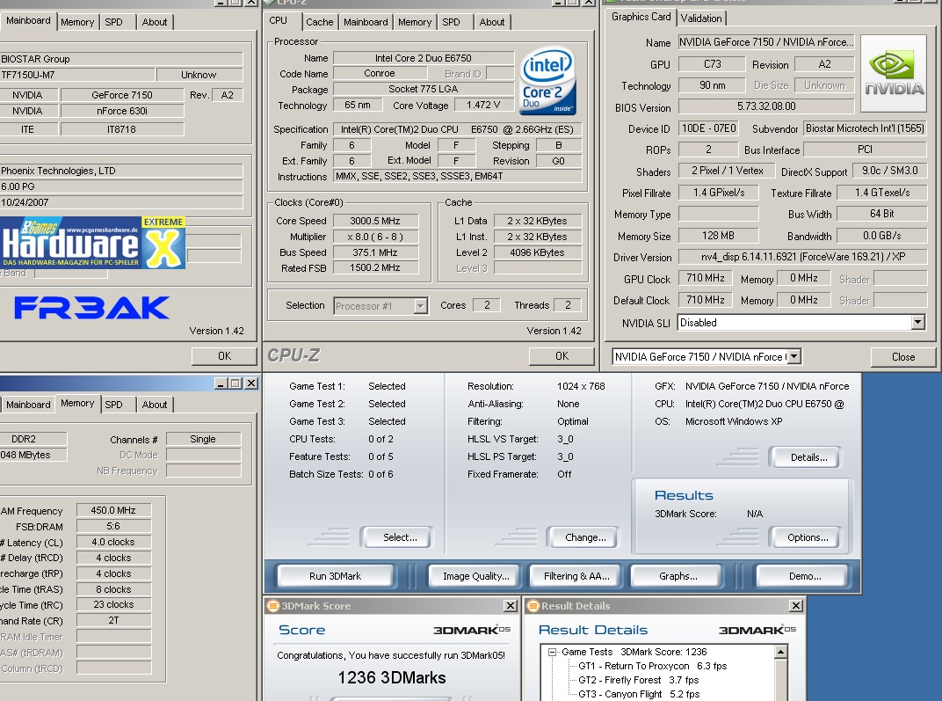
Task: Click OK in the center CPU-Z window
Action: coord(562,356)
